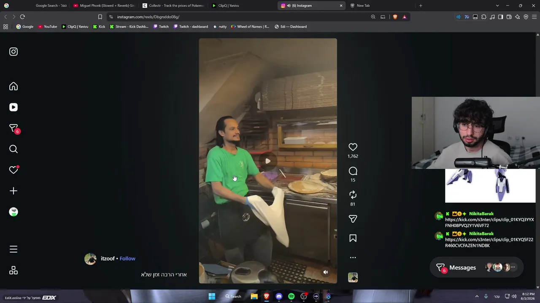Click the taskbar Search box
The width and height of the screenshot is (540, 303).
[x=233, y=297]
